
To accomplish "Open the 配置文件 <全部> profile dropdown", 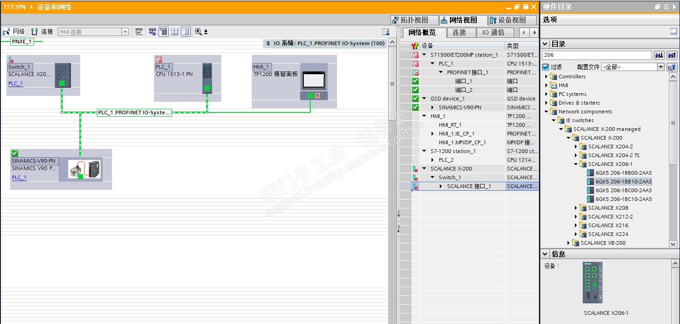I will [661, 67].
